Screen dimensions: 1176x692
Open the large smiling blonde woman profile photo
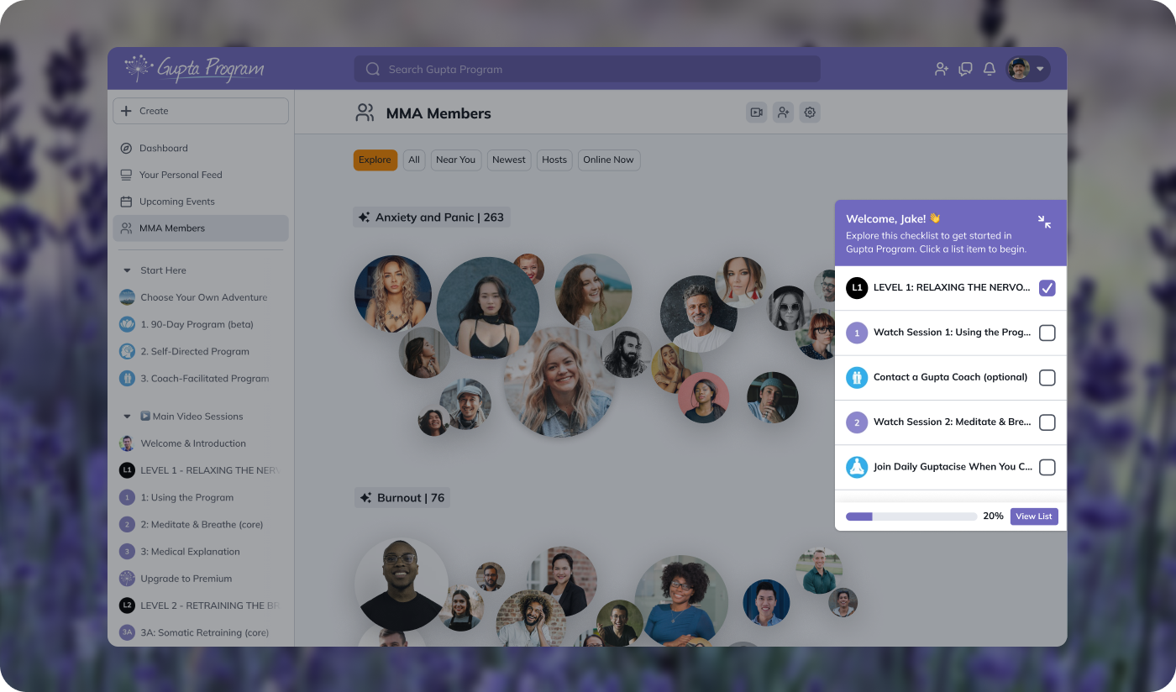559,381
